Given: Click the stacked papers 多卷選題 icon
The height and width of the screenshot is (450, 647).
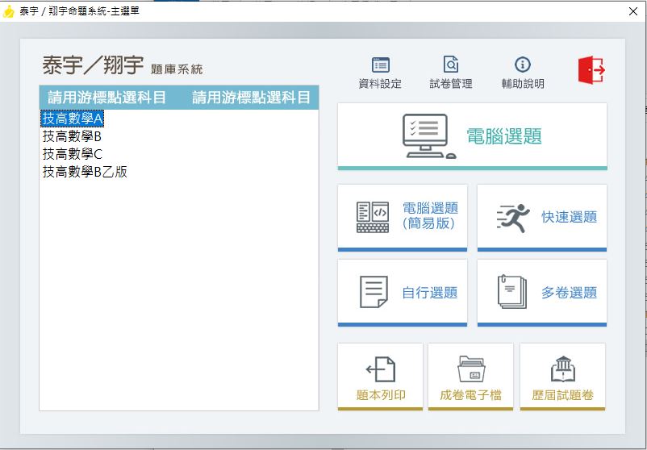Looking at the screenshot, I should pos(512,292).
